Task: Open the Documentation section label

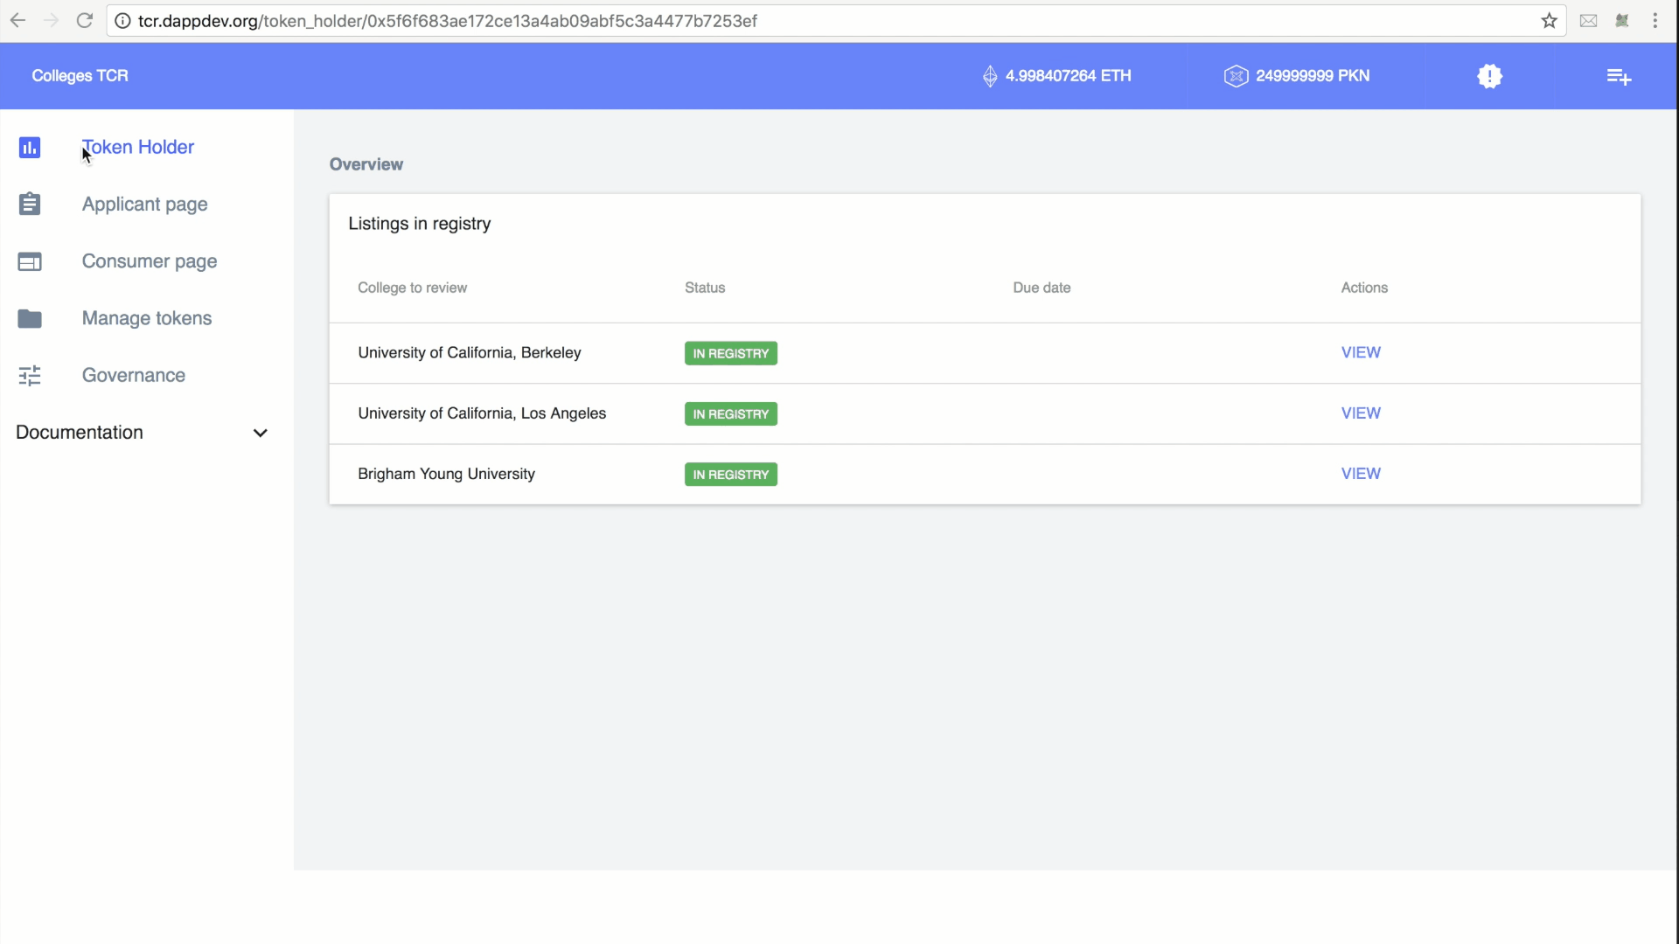Action: pyautogui.click(x=80, y=432)
